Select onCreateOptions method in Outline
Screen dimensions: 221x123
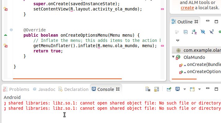(x=204, y=72)
